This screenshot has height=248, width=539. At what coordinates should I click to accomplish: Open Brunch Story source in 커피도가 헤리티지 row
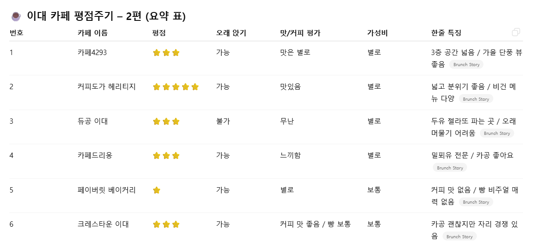coord(476,99)
